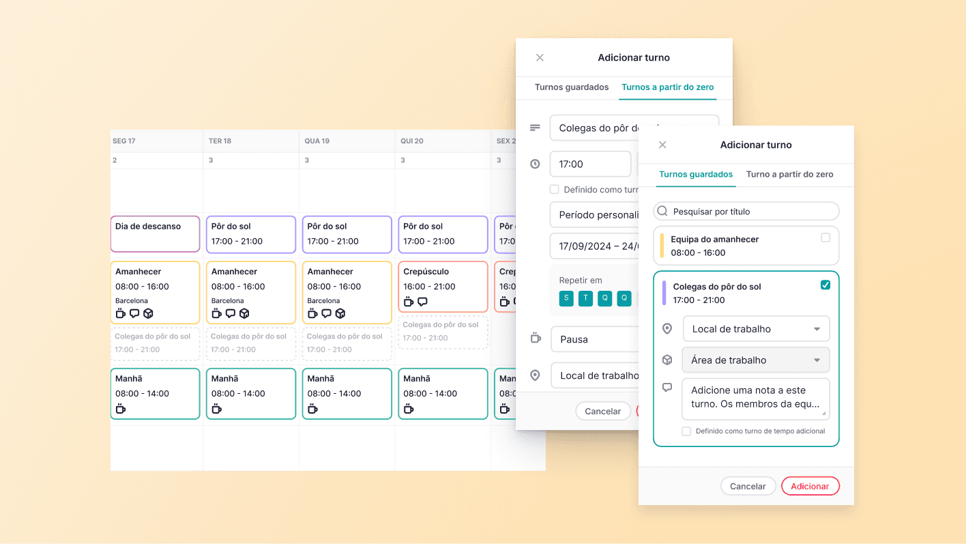966x544 pixels.
Task: Open the Período personalizado dropdown
Action: tap(594, 214)
